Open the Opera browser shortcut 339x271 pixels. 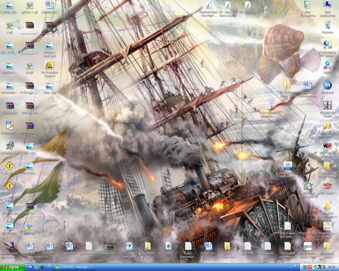(x=327, y=66)
